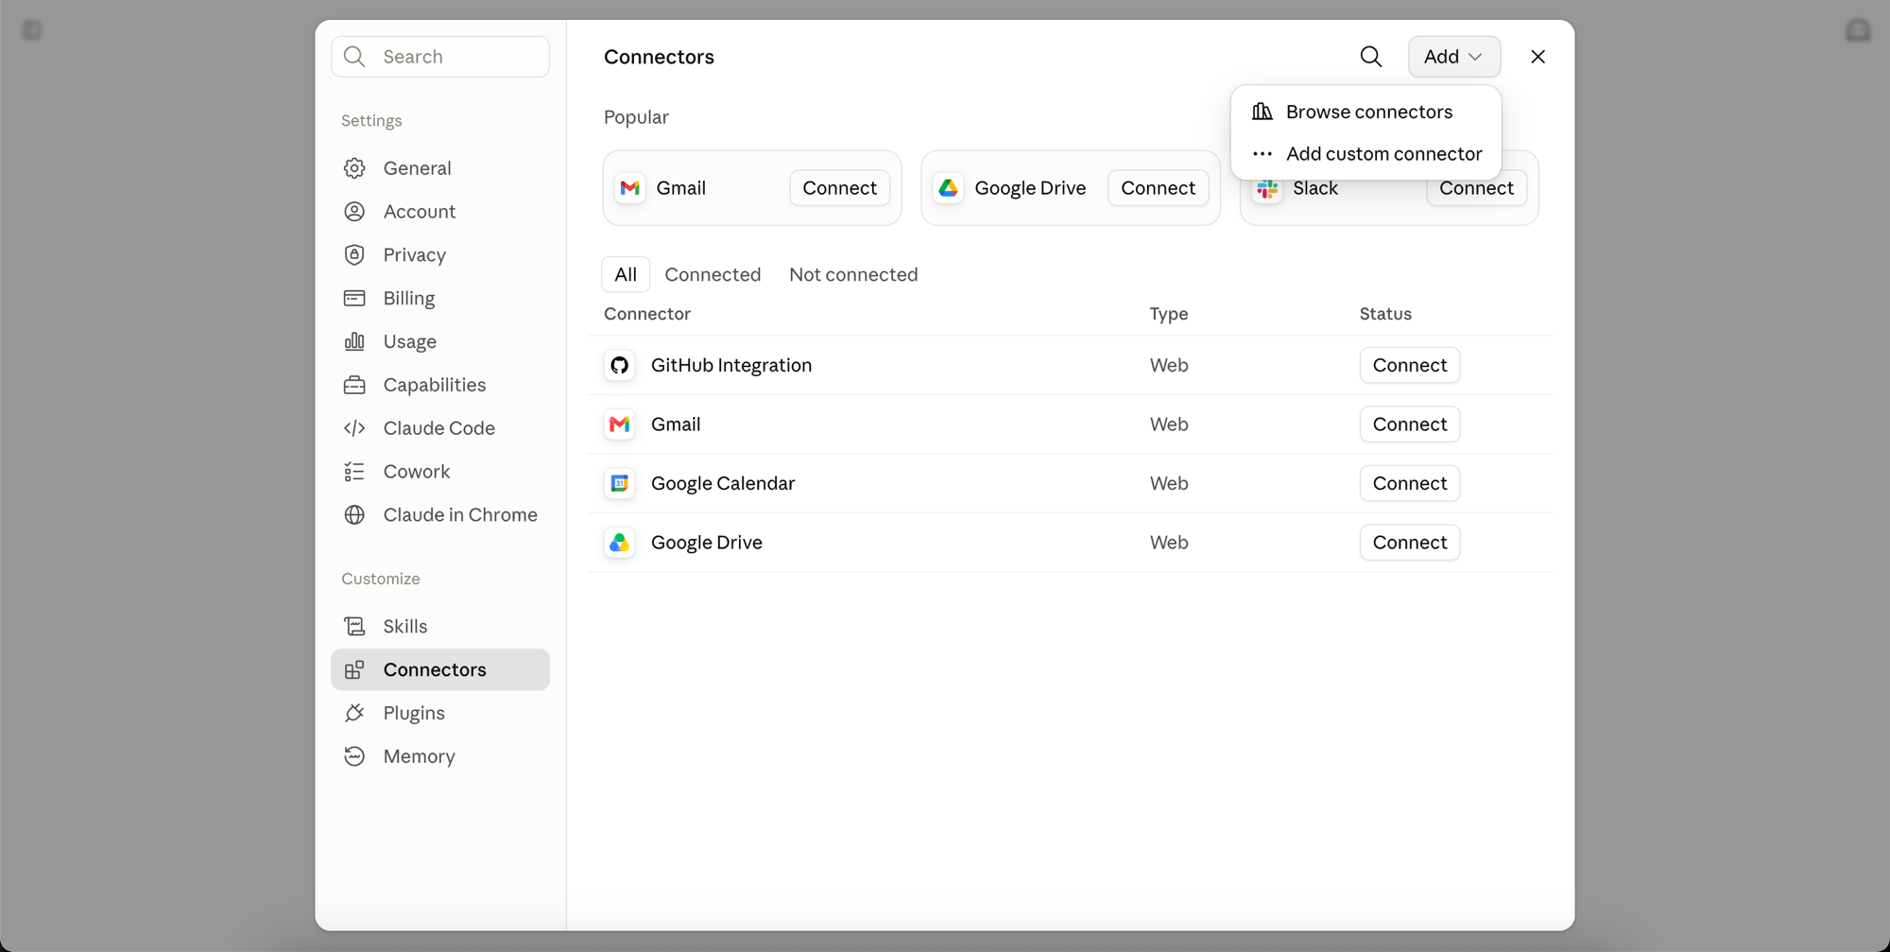Image resolution: width=1890 pixels, height=952 pixels.
Task: Click the Connector column header
Action: click(x=647, y=314)
